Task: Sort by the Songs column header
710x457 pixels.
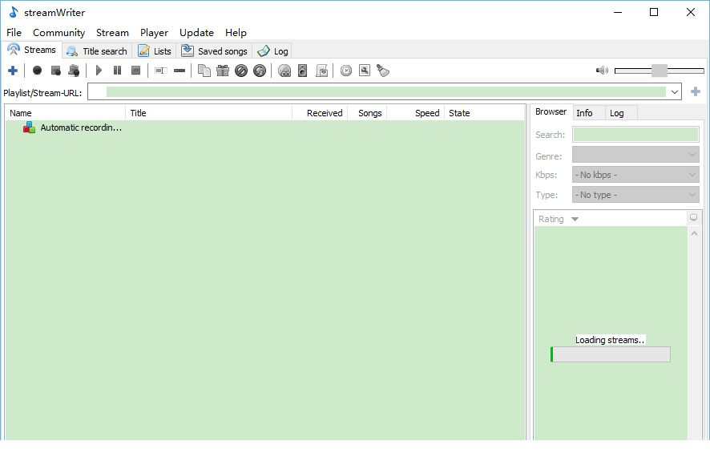Action: click(367, 113)
